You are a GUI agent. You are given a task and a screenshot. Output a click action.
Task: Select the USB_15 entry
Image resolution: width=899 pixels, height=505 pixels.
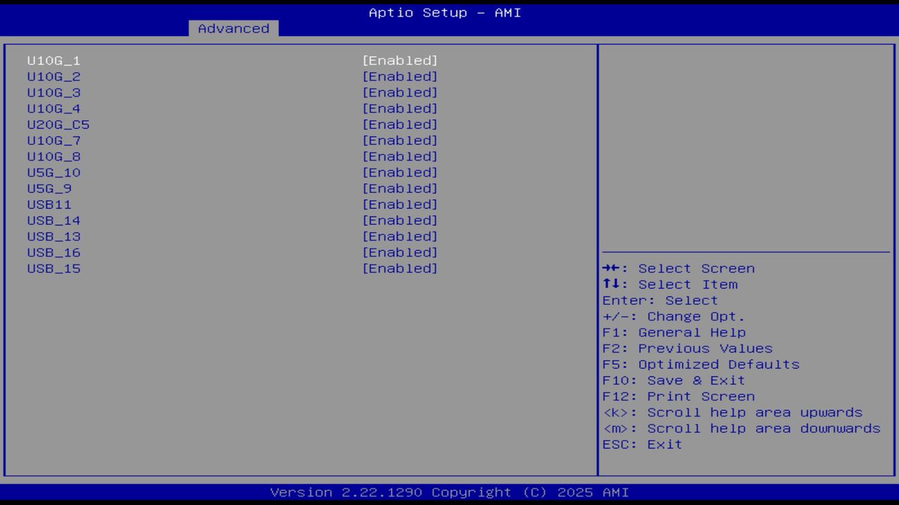point(53,268)
